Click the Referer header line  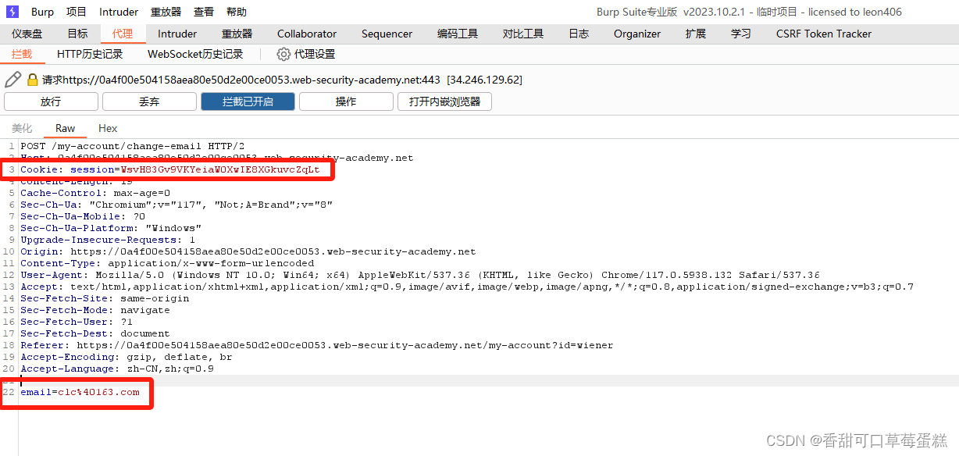[317, 345]
